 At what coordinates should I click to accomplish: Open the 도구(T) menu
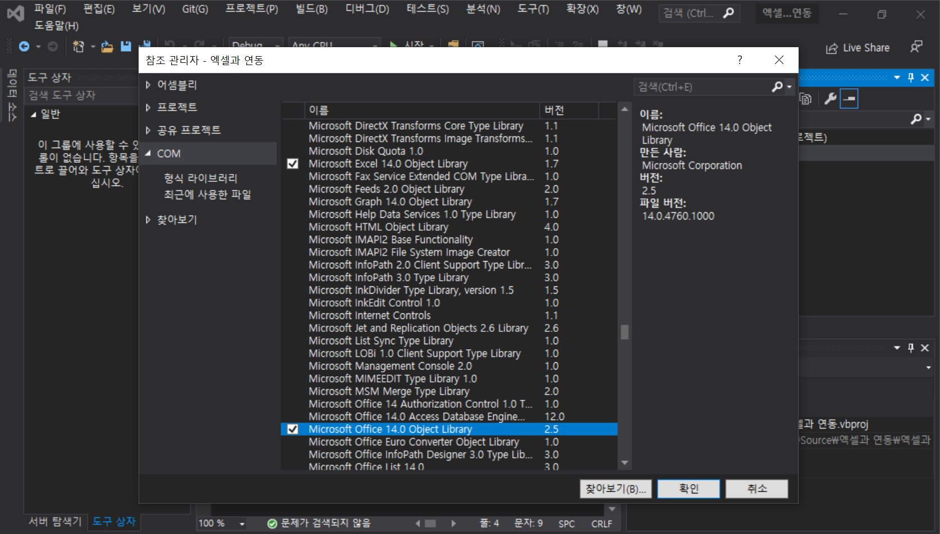533,9
